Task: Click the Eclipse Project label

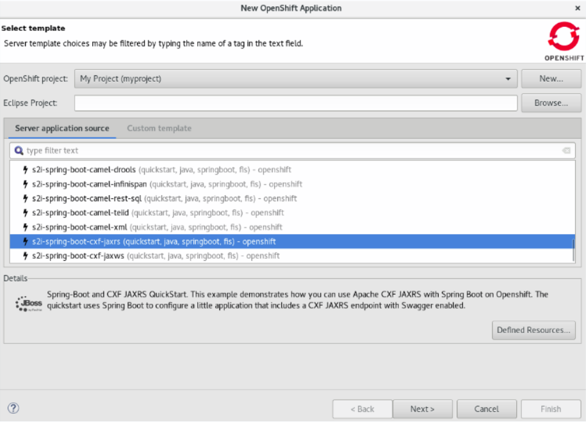Action: 30,103
